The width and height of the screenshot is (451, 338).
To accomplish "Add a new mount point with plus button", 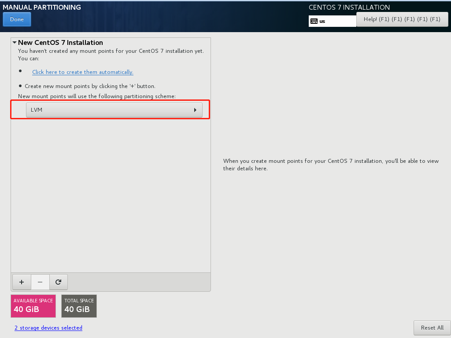I will (x=22, y=282).
